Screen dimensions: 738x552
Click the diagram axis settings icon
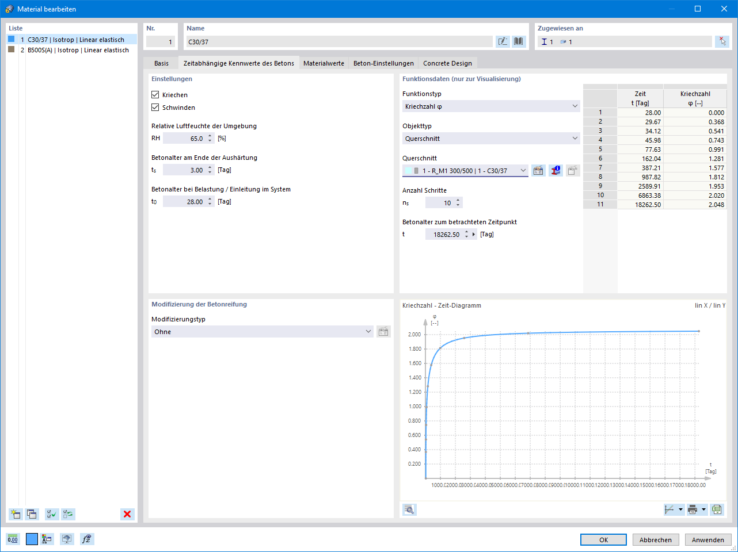pyautogui.click(x=669, y=509)
